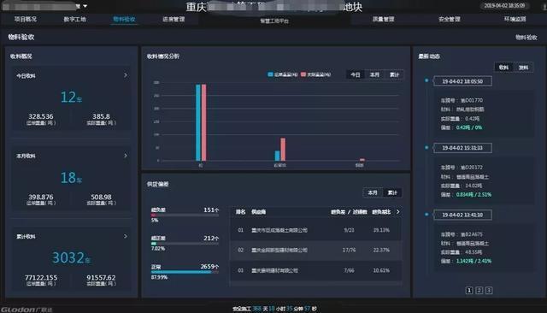Image resolution: width=547 pixels, height=313 pixels.
Task: Select supplier row with 10.61%
Action: coord(315,270)
